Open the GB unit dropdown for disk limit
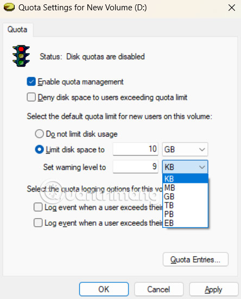The image size is (241, 299). point(185,149)
